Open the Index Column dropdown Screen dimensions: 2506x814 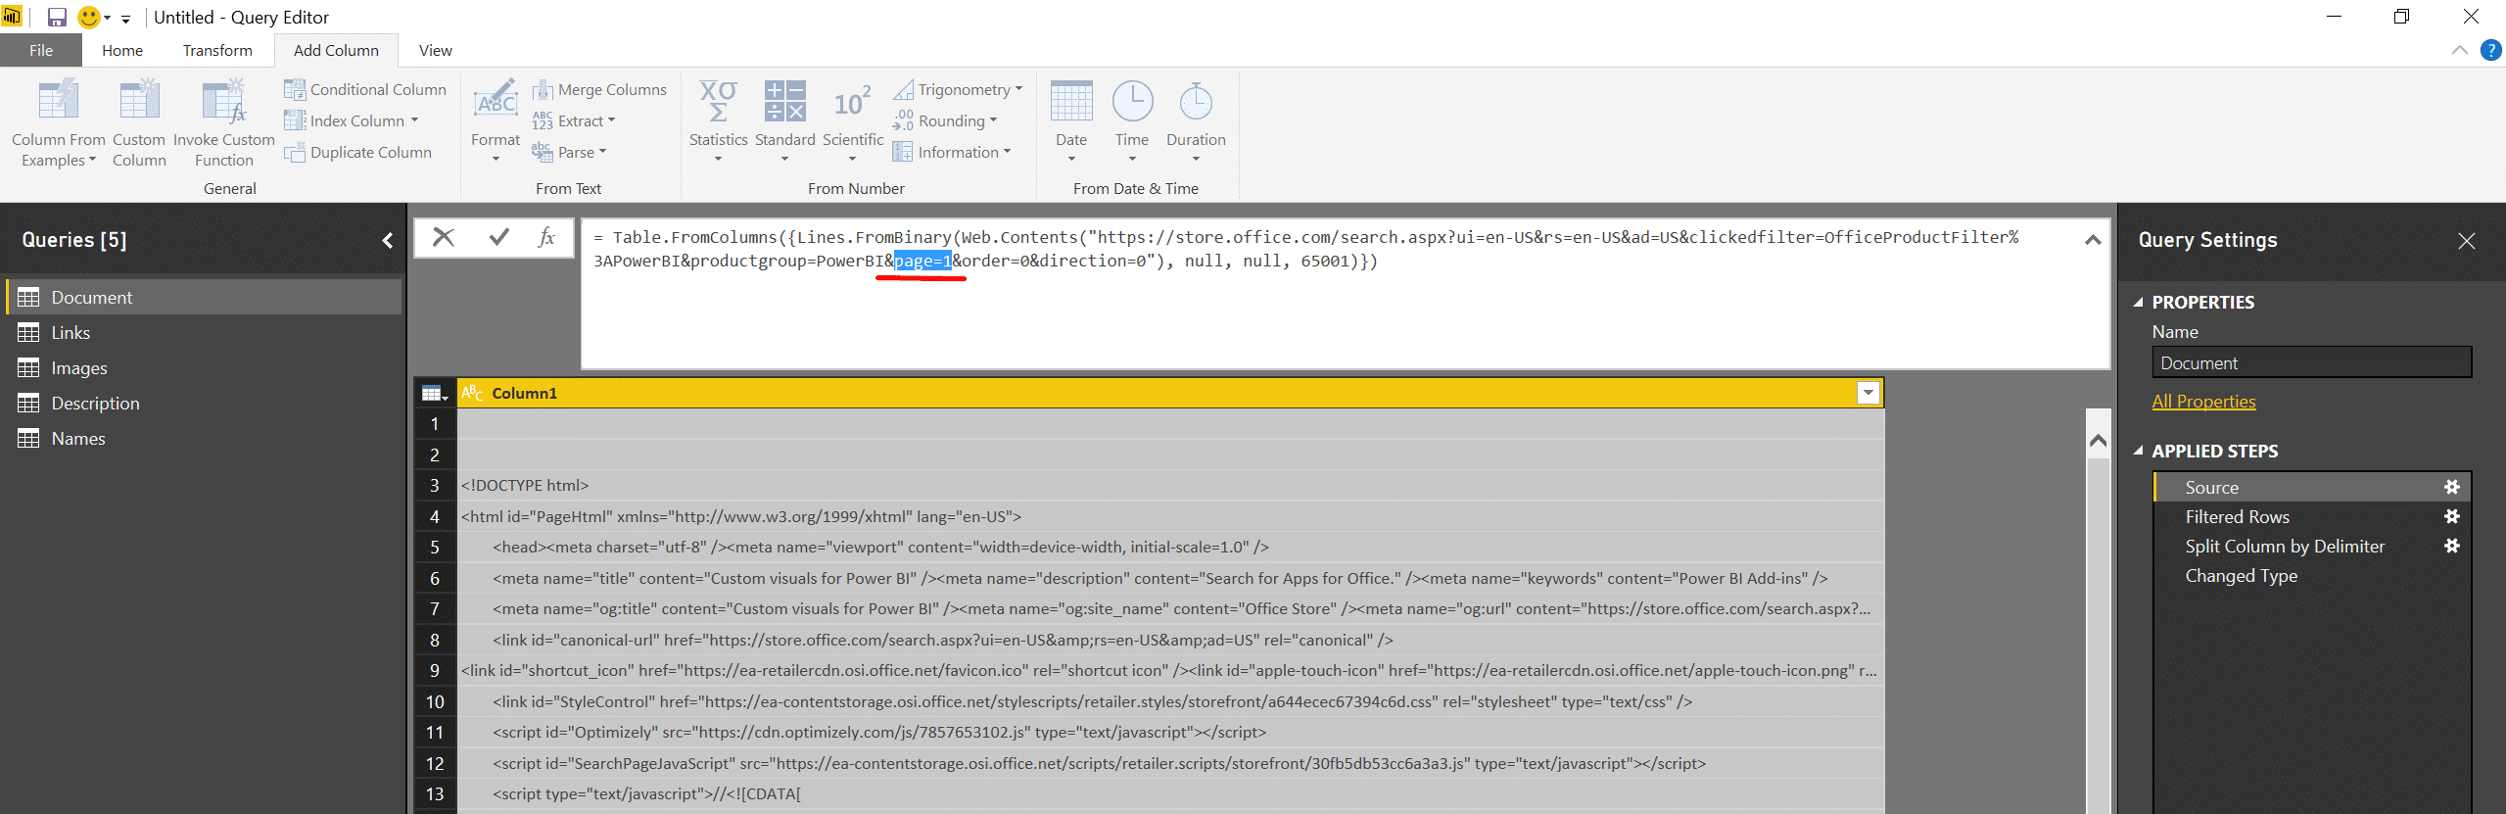352,120
